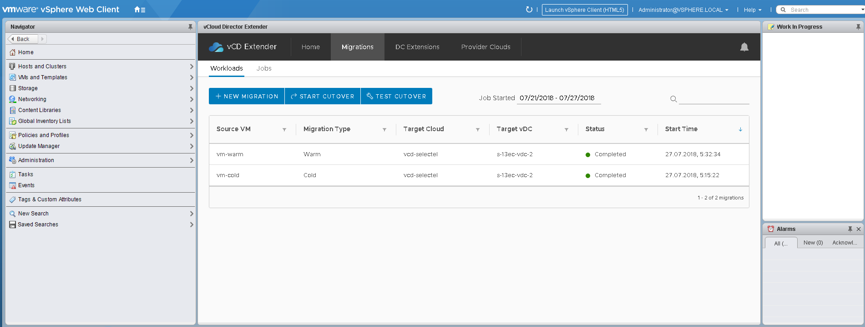Select the Migrations tab

pos(358,47)
